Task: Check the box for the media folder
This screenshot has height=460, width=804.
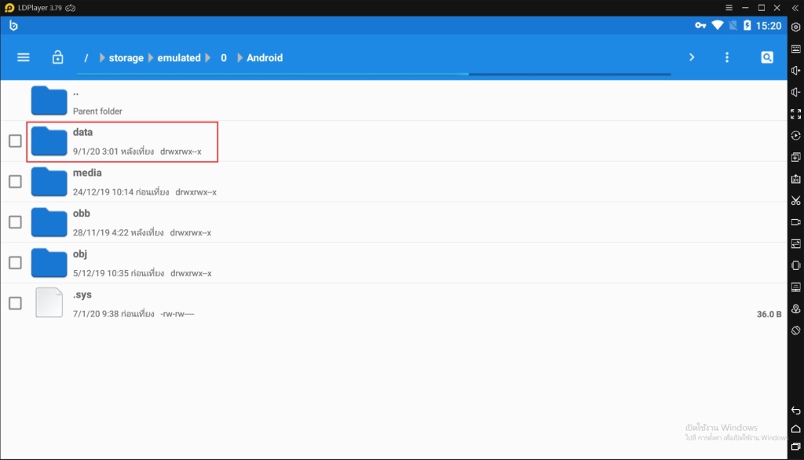Action: point(16,181)
